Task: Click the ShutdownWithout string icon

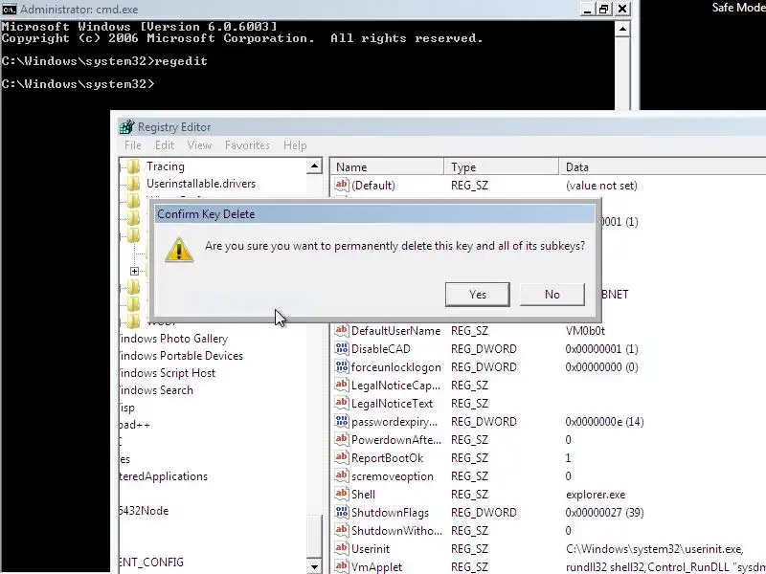Action: point(342,530)
